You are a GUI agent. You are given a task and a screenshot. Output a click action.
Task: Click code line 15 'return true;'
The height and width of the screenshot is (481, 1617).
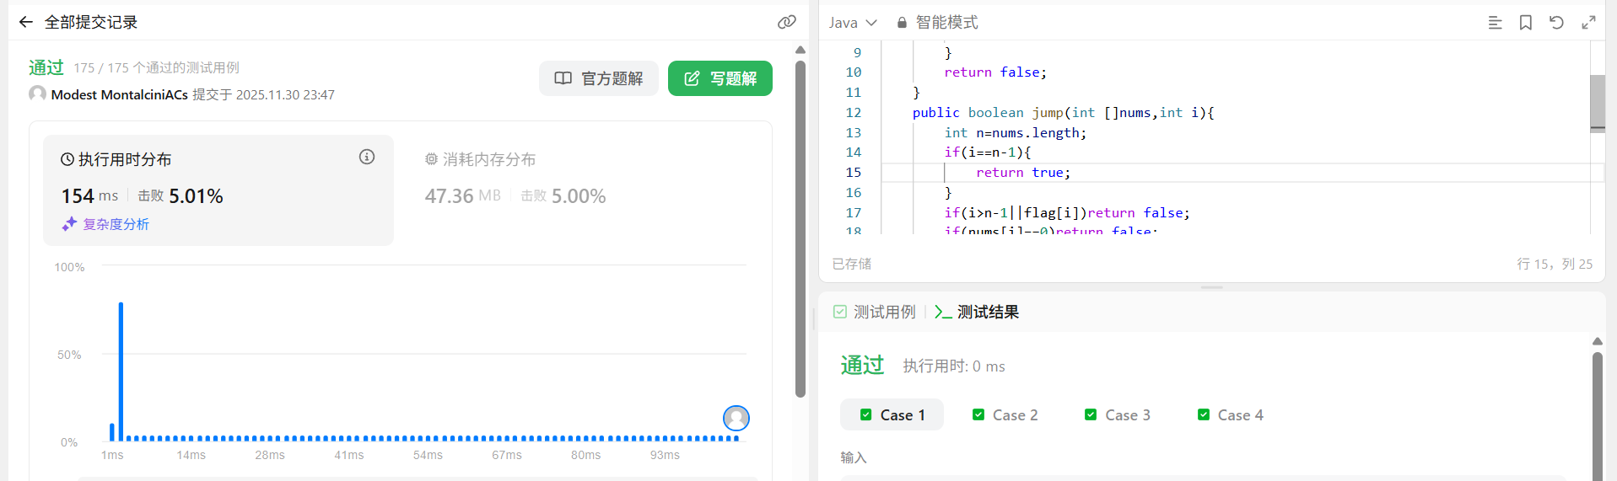click(1023, 173)
